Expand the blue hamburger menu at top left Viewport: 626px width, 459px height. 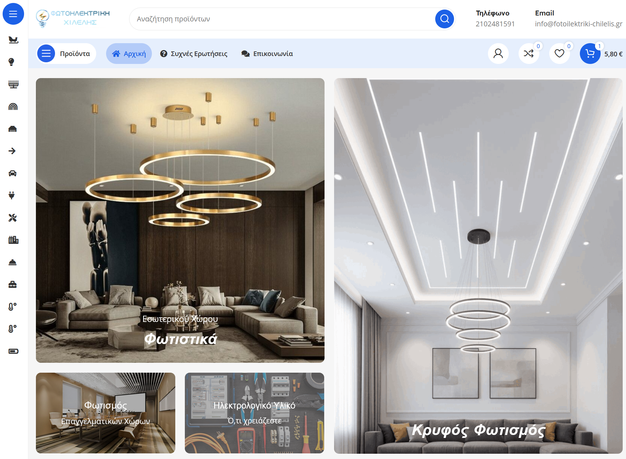pos(13,14)
